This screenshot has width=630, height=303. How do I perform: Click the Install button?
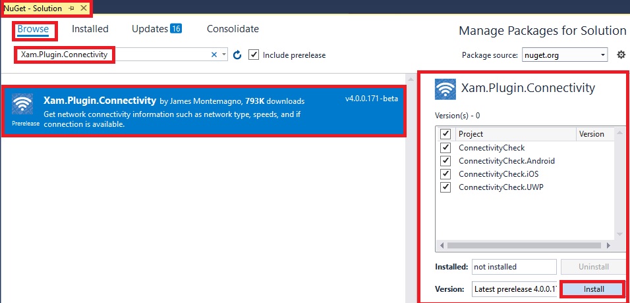click(x=594, y=289)
